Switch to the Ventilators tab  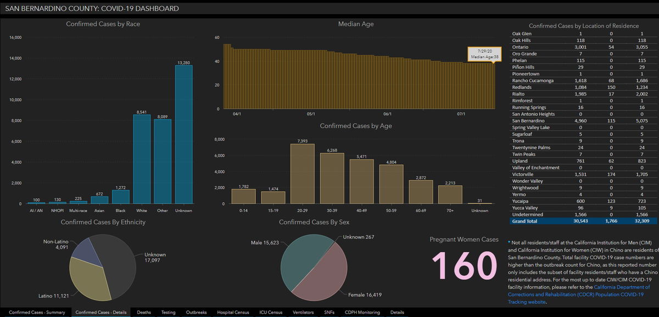304,313
